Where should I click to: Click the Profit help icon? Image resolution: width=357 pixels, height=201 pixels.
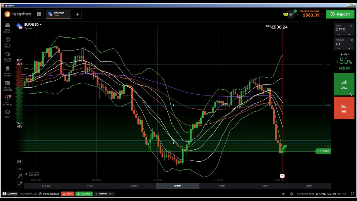click(348, 54)
